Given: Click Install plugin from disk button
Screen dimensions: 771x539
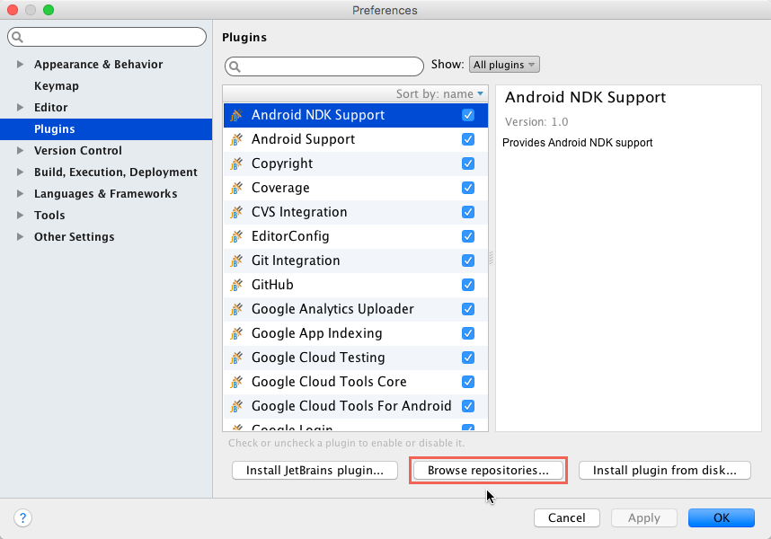Looking at the screenshot, I should pos(665,470).
